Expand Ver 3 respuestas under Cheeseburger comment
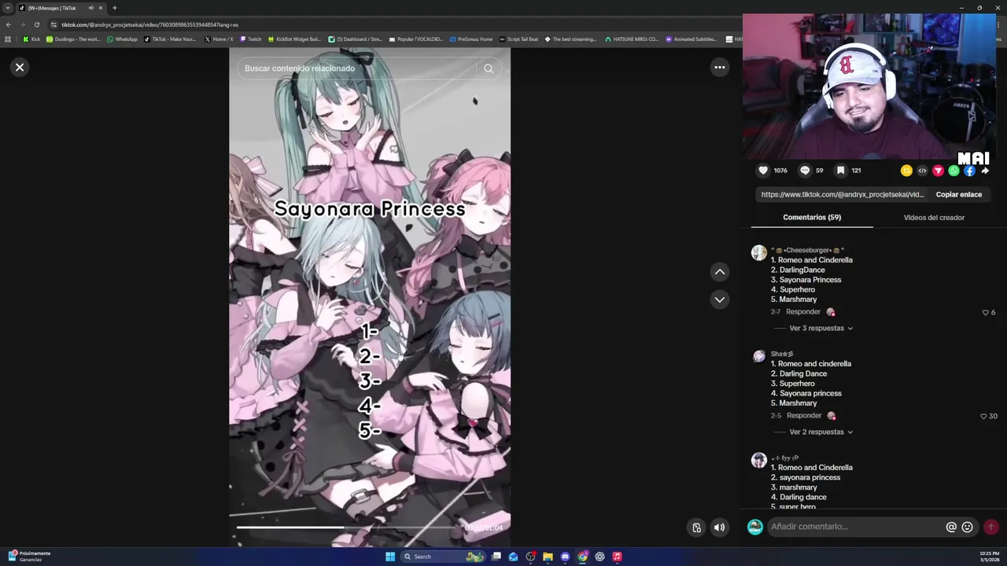The image size is (1007, 566). 821,329
